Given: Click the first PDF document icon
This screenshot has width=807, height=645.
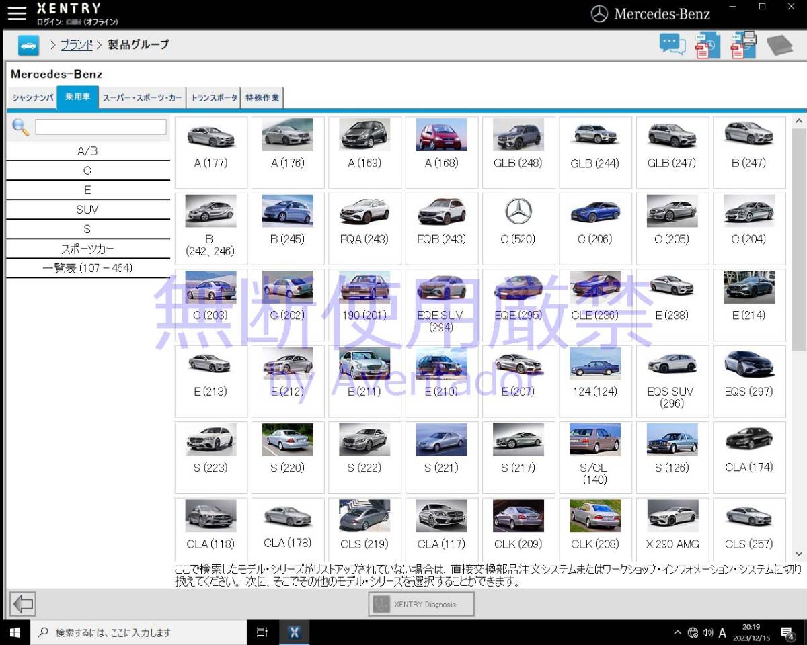Looking at the screenshot, I should (x=707, y=45).
